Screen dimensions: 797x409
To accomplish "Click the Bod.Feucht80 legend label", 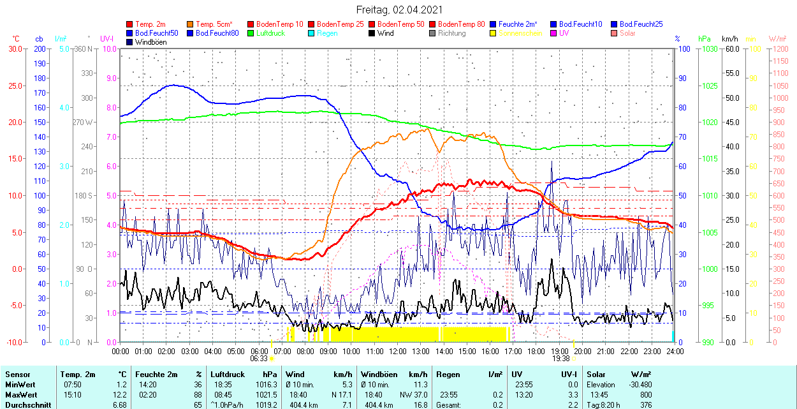I will coord(217,33).
